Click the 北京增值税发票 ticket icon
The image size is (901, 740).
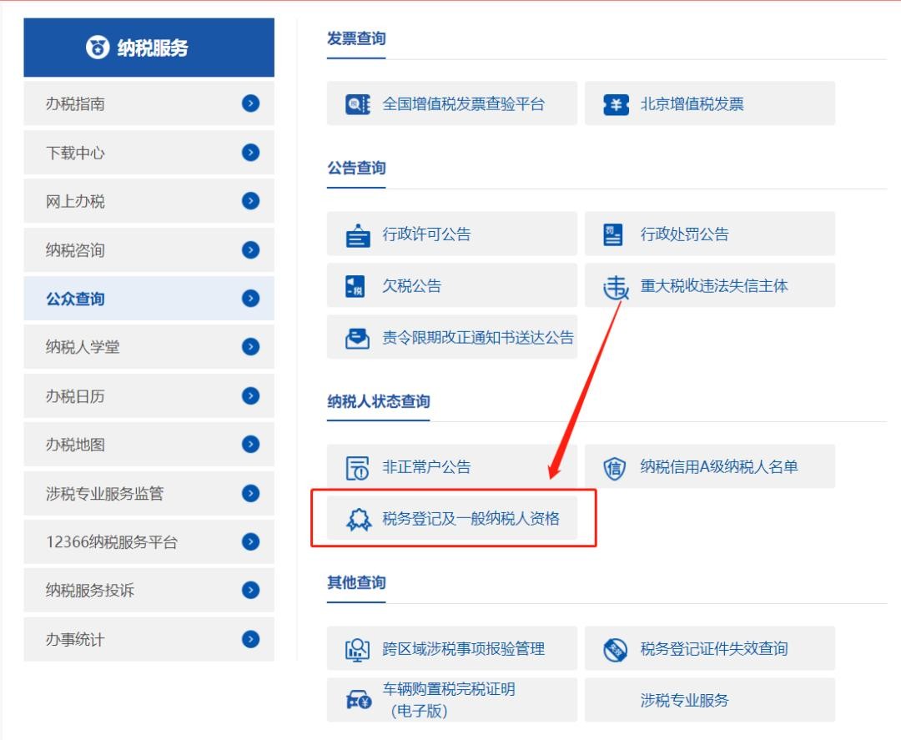click(x=616, y=105)
